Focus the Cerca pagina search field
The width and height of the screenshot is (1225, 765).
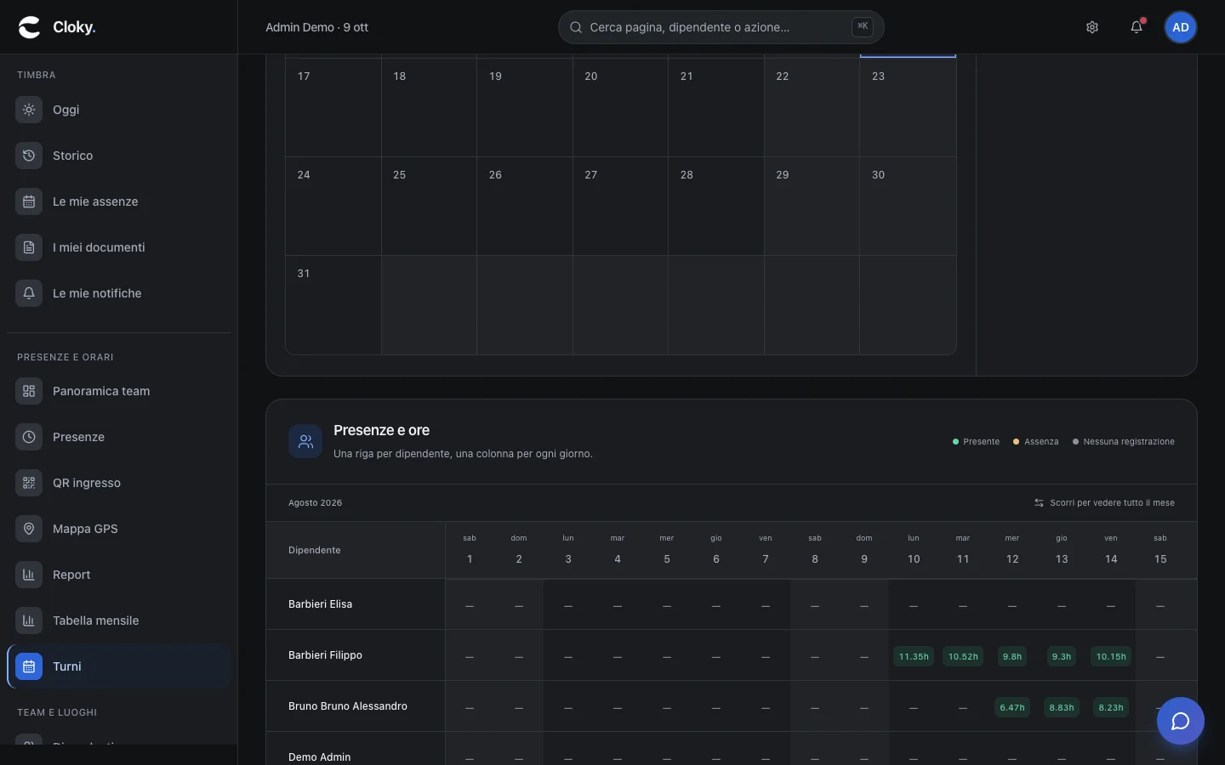pyautogui.click(x=721, y=27)
